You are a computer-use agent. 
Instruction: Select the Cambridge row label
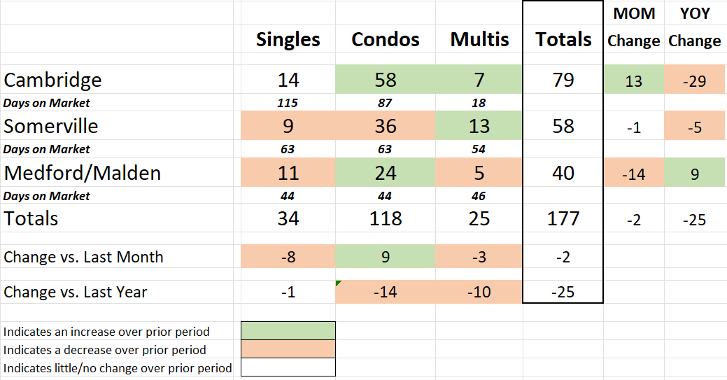(x=52, y=80)
